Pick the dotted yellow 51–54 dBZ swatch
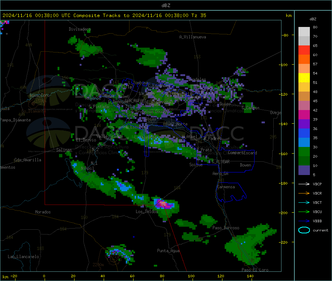This screenshot has height=281, width=332. 304,78
